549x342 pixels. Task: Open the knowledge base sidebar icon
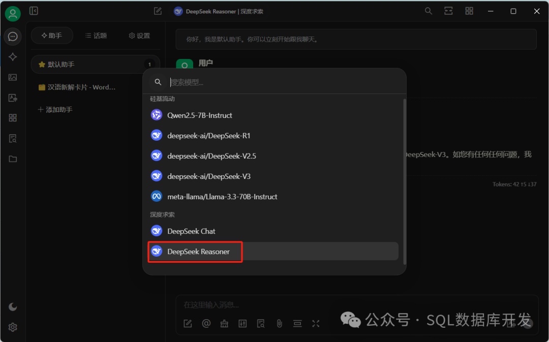pyautogui.click(x=13, y=139)
